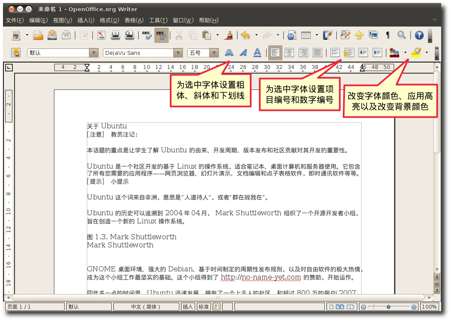Toggle Numbering list icon

[335, 53]
